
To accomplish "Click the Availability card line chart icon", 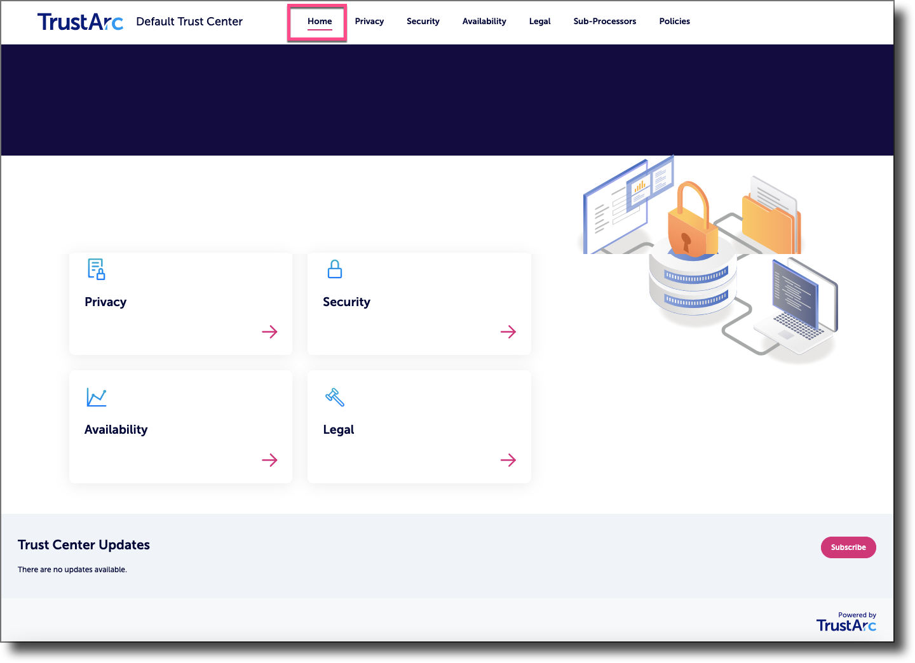I will [x=97, y=398].
